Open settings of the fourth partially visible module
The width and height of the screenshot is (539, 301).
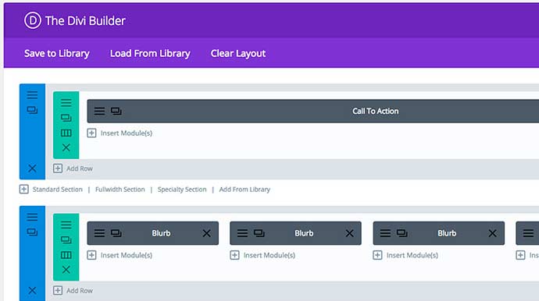(x=528, y=233)
